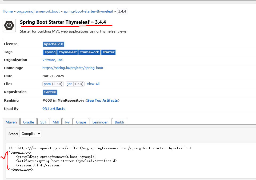
Task: Click the artifactId line in the snippet
Action: (66, 161)
